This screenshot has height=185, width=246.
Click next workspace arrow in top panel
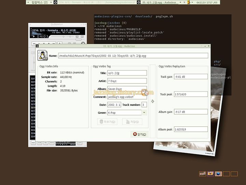point(51,2)
